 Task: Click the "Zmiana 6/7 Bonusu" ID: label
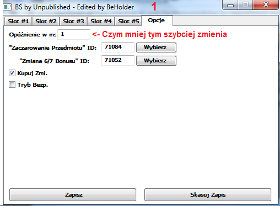coord(55,61)
